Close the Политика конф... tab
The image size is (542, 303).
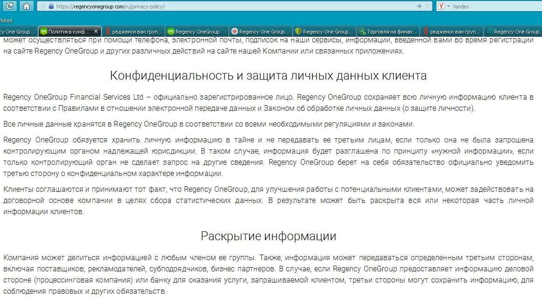click(x=96, y=32)
